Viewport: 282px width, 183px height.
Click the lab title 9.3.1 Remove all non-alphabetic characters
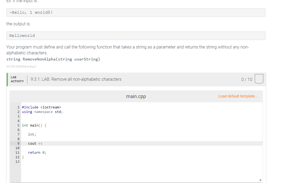pos(76,79)
